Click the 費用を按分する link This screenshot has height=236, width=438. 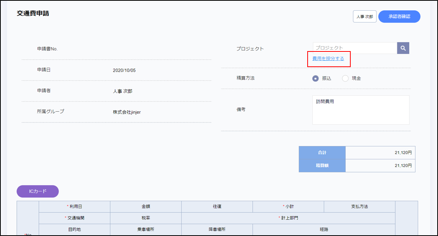(328, 59)
